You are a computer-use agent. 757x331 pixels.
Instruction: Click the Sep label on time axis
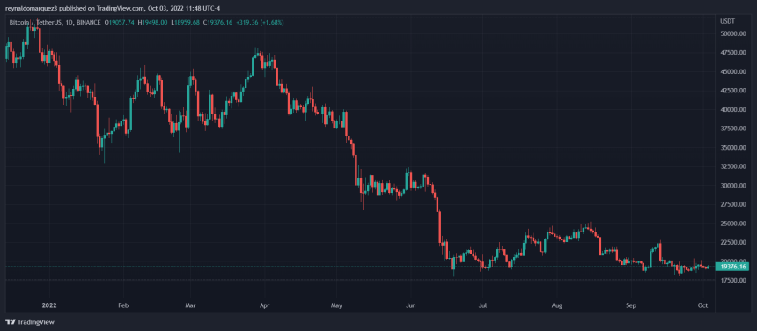point(630,305)
